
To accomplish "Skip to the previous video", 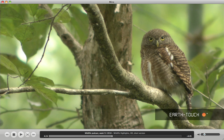I will click(x=7, y=135).
